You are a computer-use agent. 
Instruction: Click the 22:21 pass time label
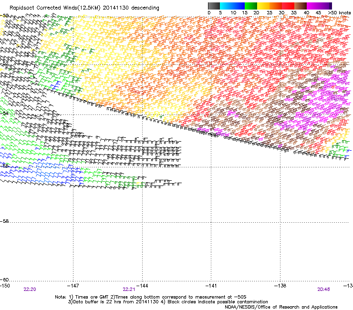pos(129,289)
